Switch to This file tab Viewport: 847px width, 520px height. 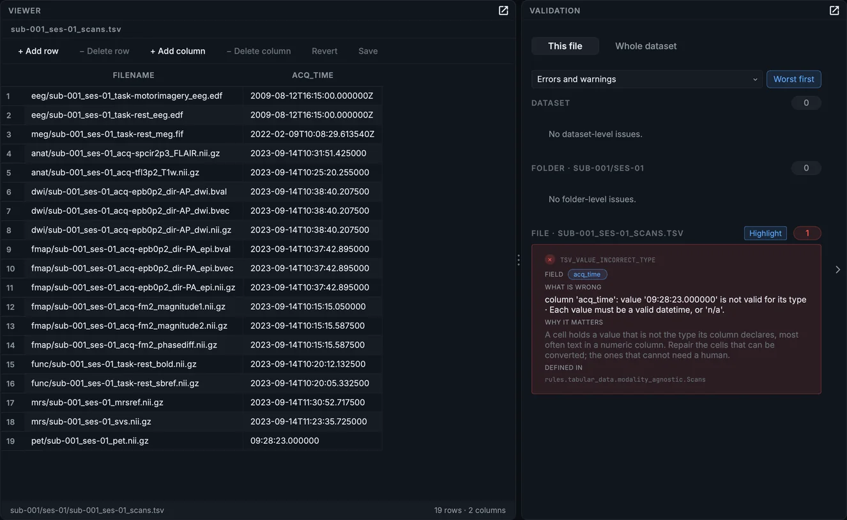tap(565, 46)
